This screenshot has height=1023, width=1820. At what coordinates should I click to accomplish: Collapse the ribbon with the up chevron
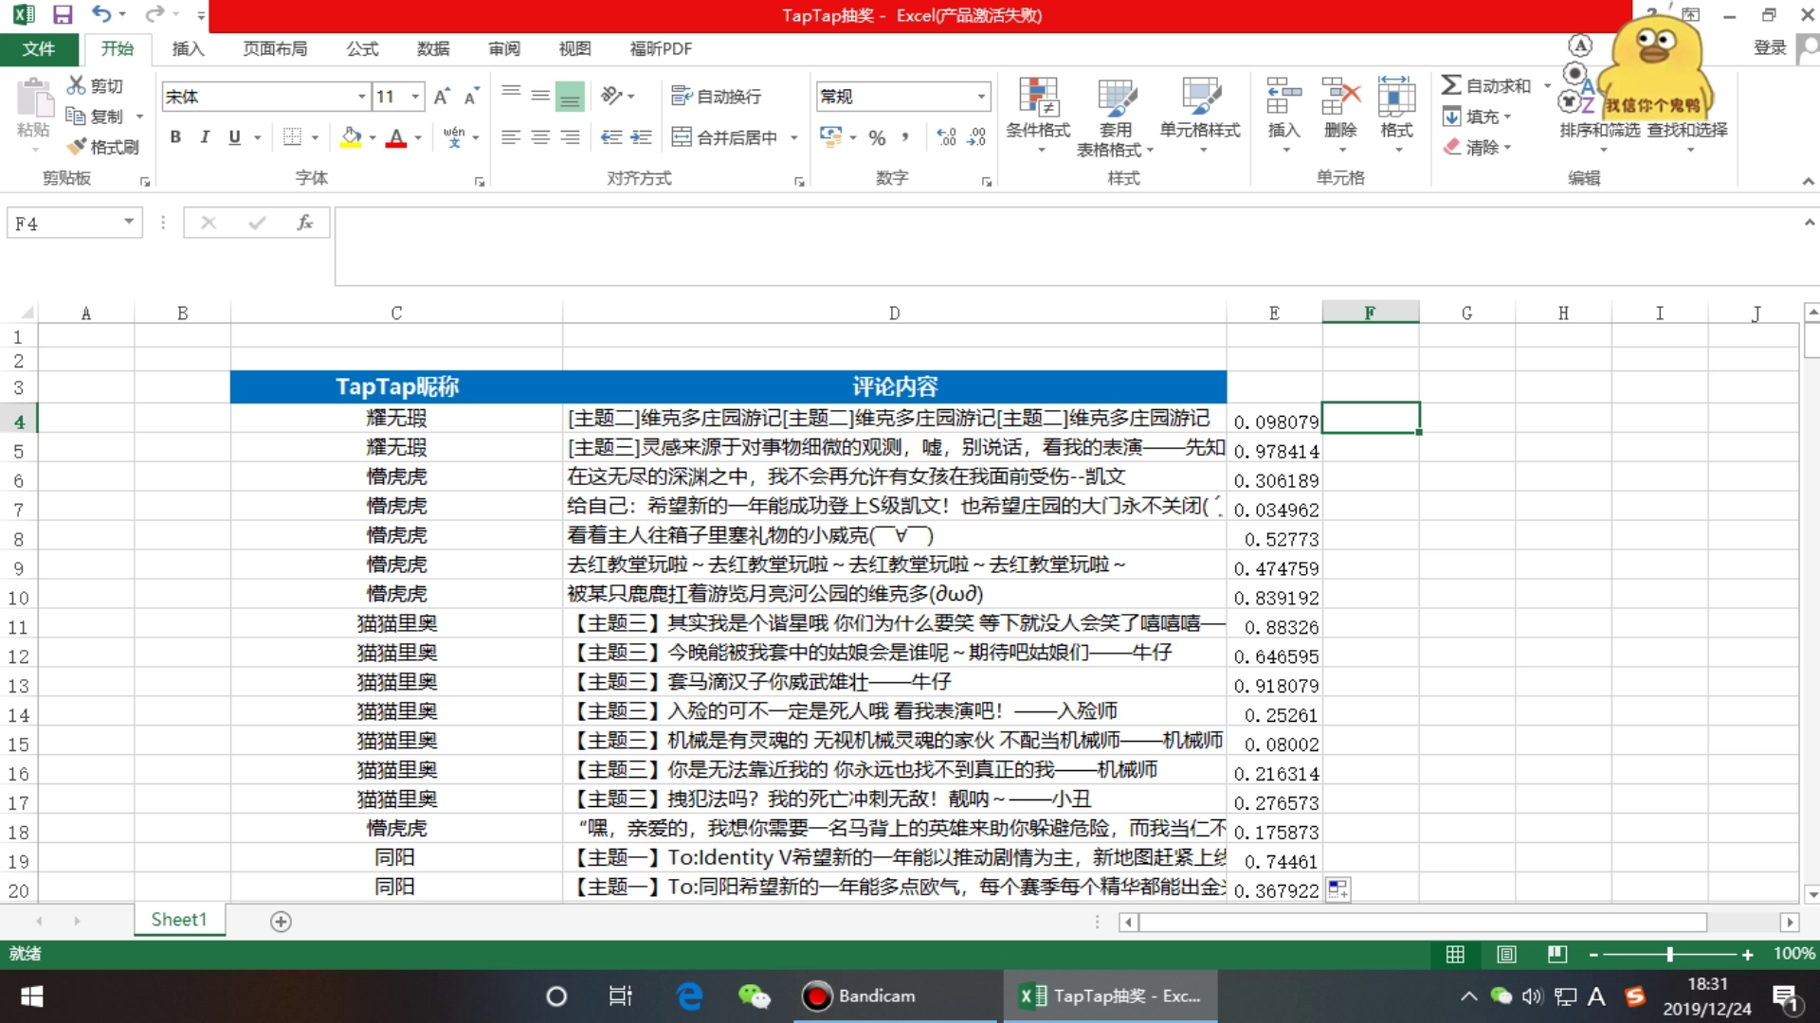(x=1808, y=180)
